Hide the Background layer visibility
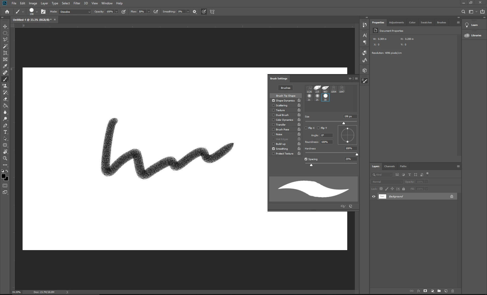 (x=374, y=197)
